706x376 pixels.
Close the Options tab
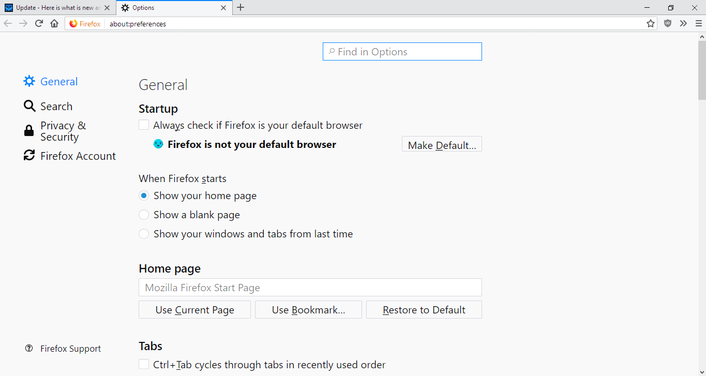click(x=223, y=8)
